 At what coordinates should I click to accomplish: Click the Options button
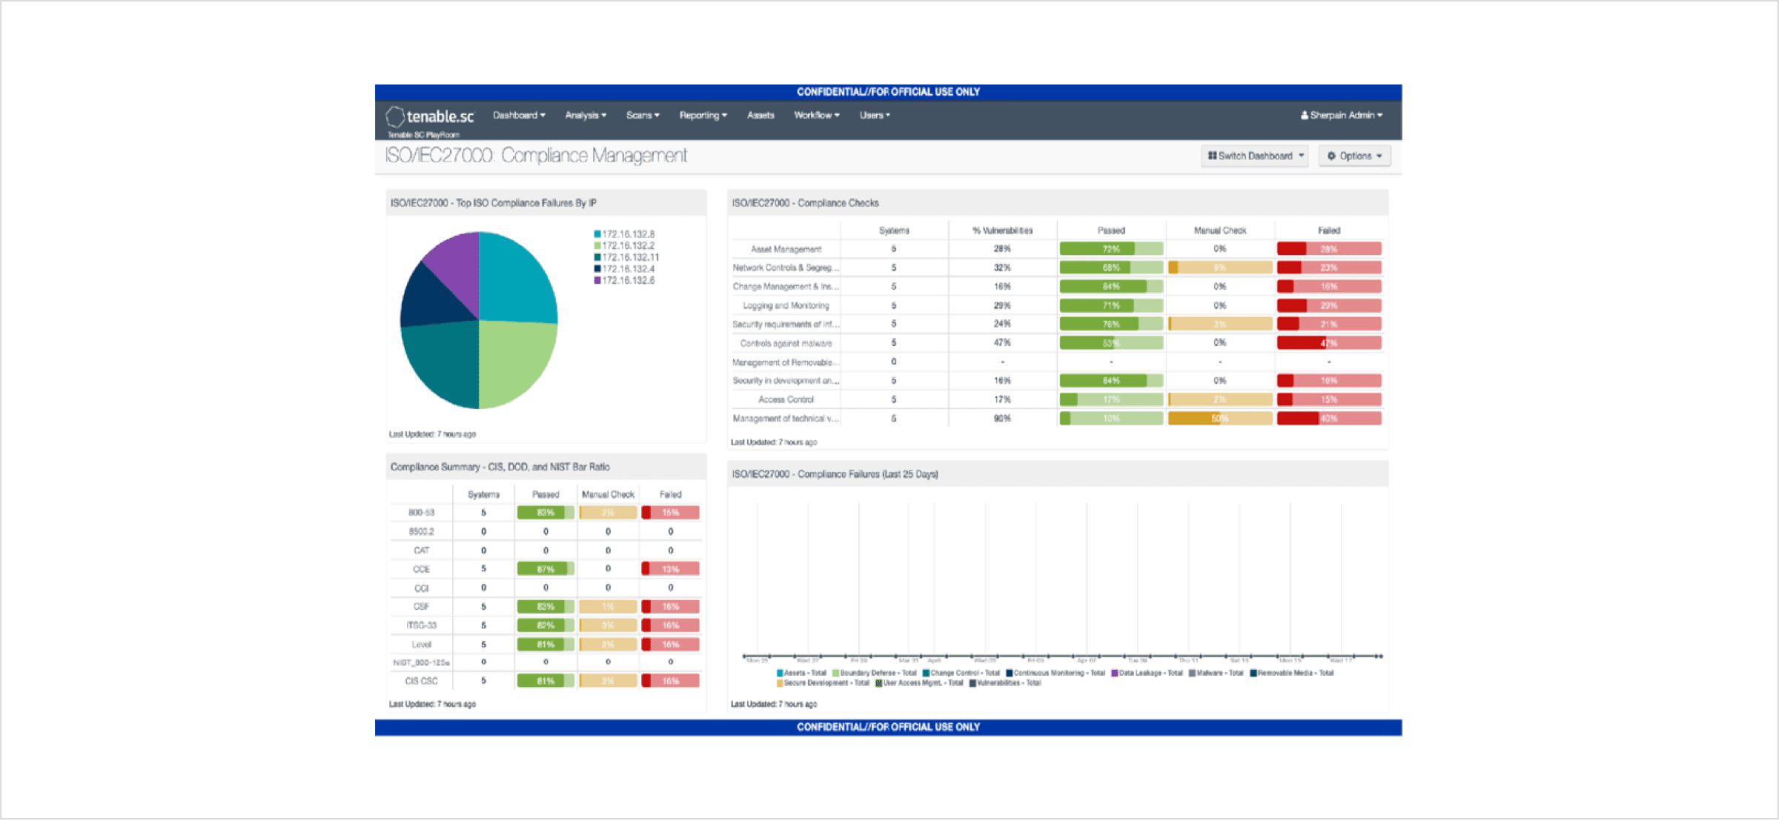(1354, 156)
